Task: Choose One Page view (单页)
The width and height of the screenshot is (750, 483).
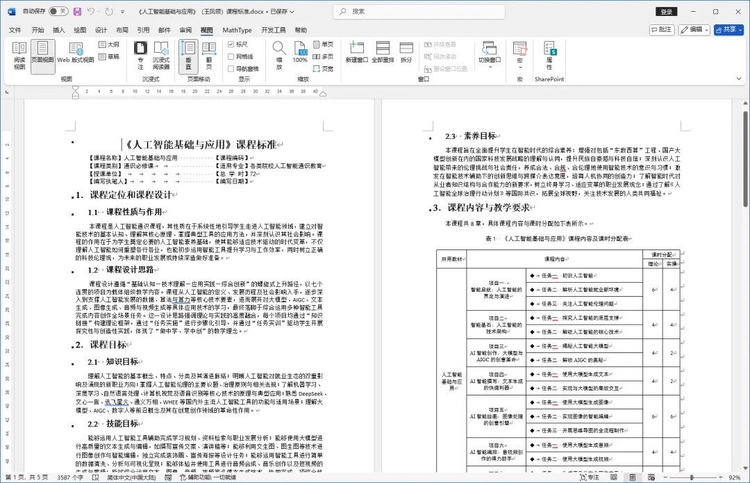Action: (x=324, y=44)
